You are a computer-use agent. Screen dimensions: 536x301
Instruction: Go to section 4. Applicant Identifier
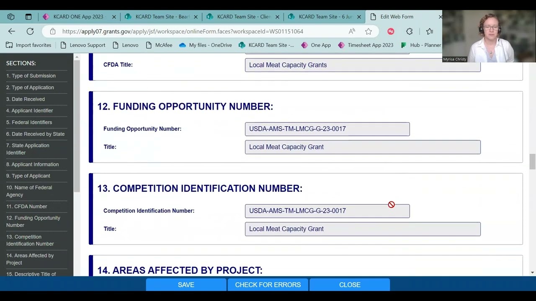pos(30,110)
